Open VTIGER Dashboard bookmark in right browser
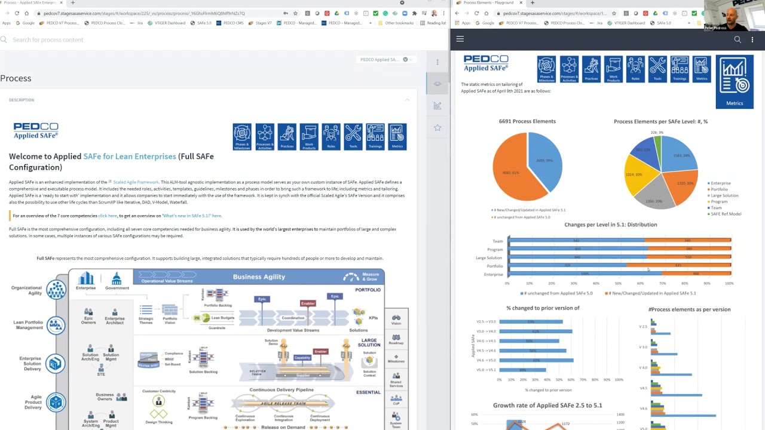Screen dimensions: 765x430 pyautogui.click(x=626, y=23)
